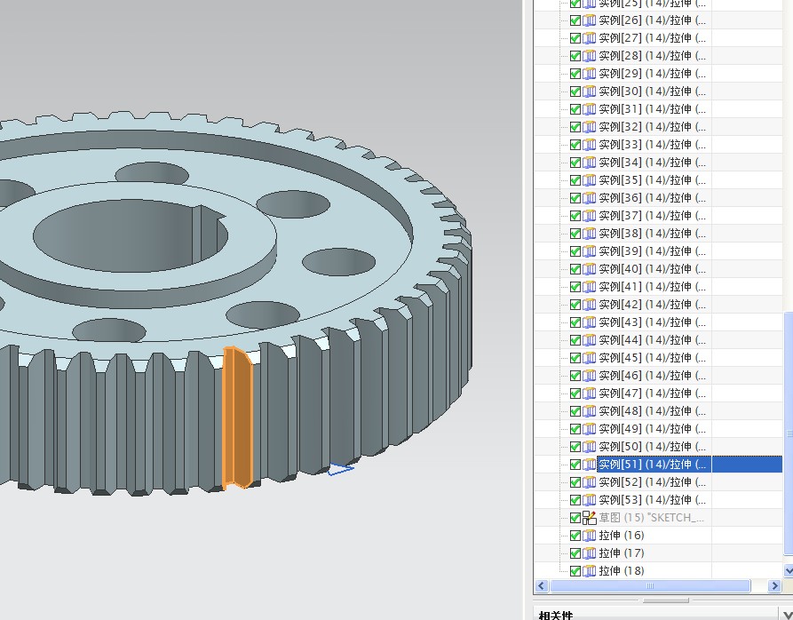Screen dimensions: 793x620
Task: Uncheck the 实例[26] feature checkbox
Action: (x=575, y=20)
